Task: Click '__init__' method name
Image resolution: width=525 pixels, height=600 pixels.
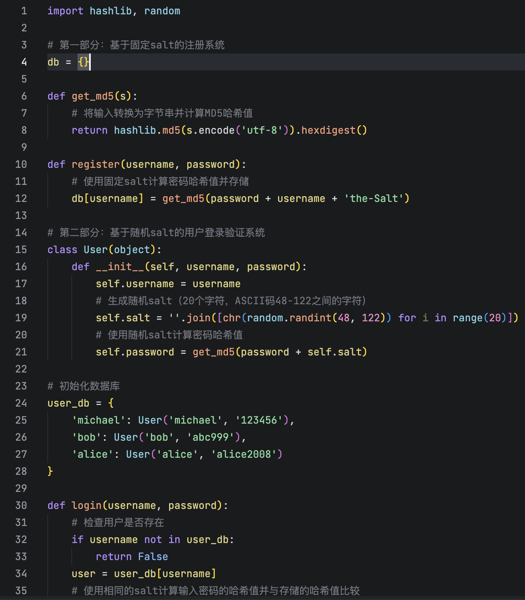Action: pyautogui.click(x=120, y=267)
